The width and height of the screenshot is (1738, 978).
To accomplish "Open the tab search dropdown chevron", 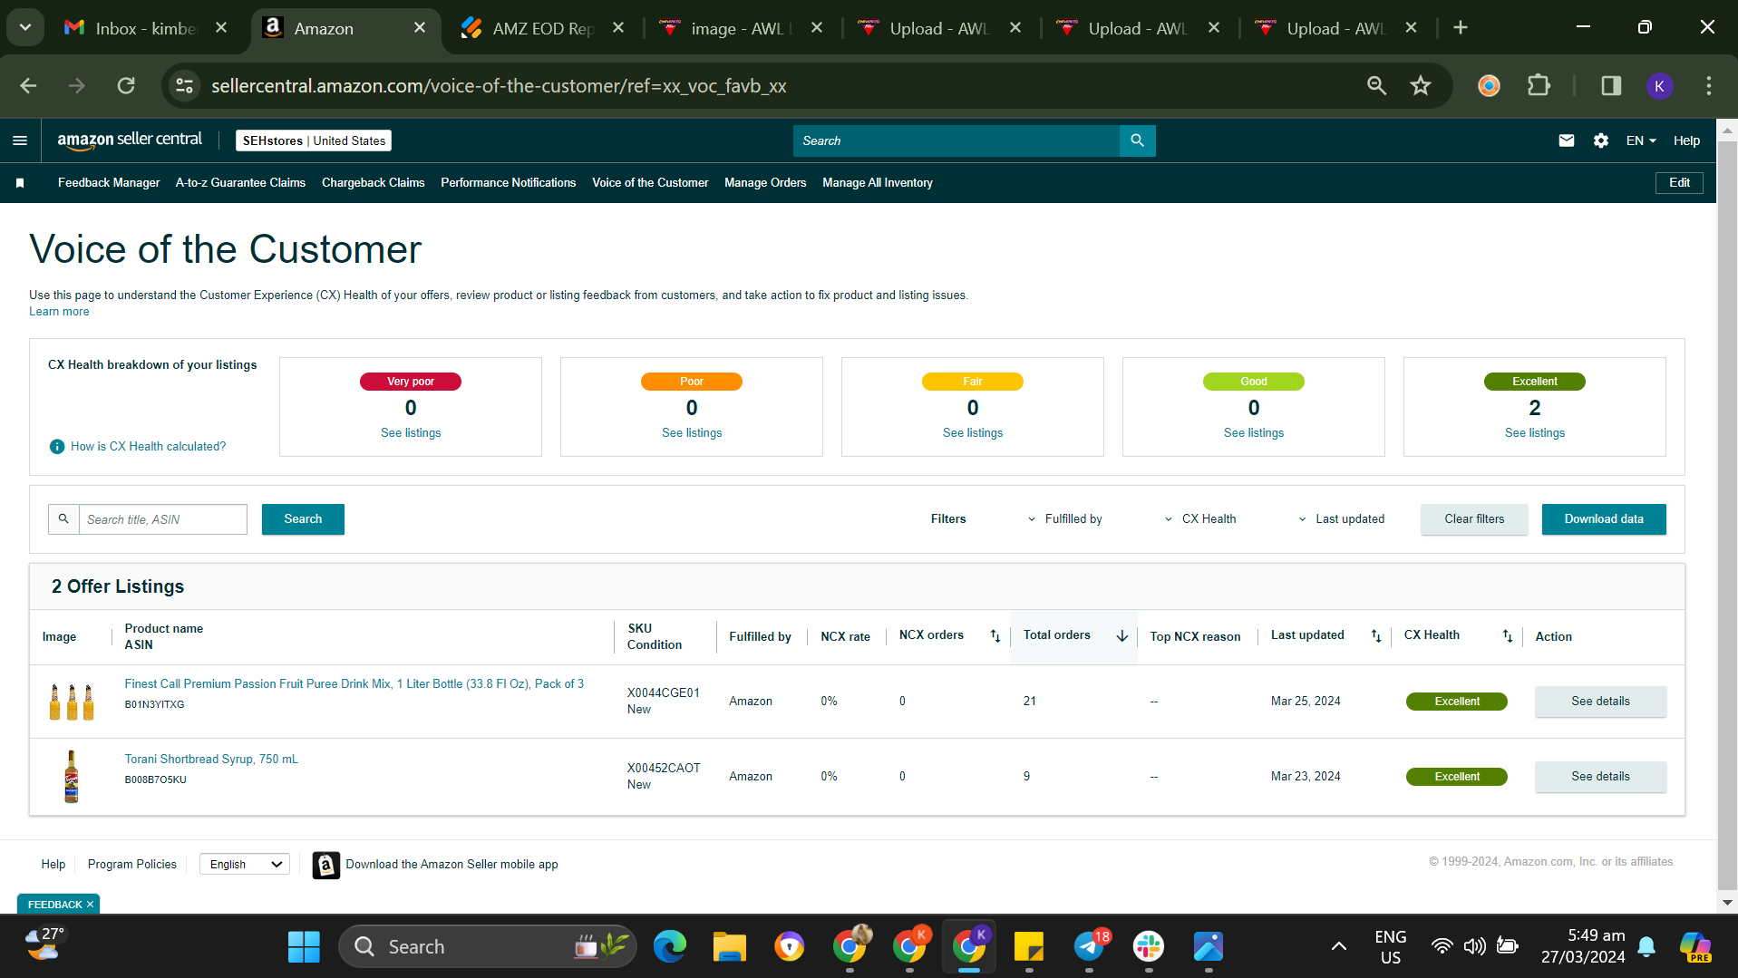I will tap(25, 28).
